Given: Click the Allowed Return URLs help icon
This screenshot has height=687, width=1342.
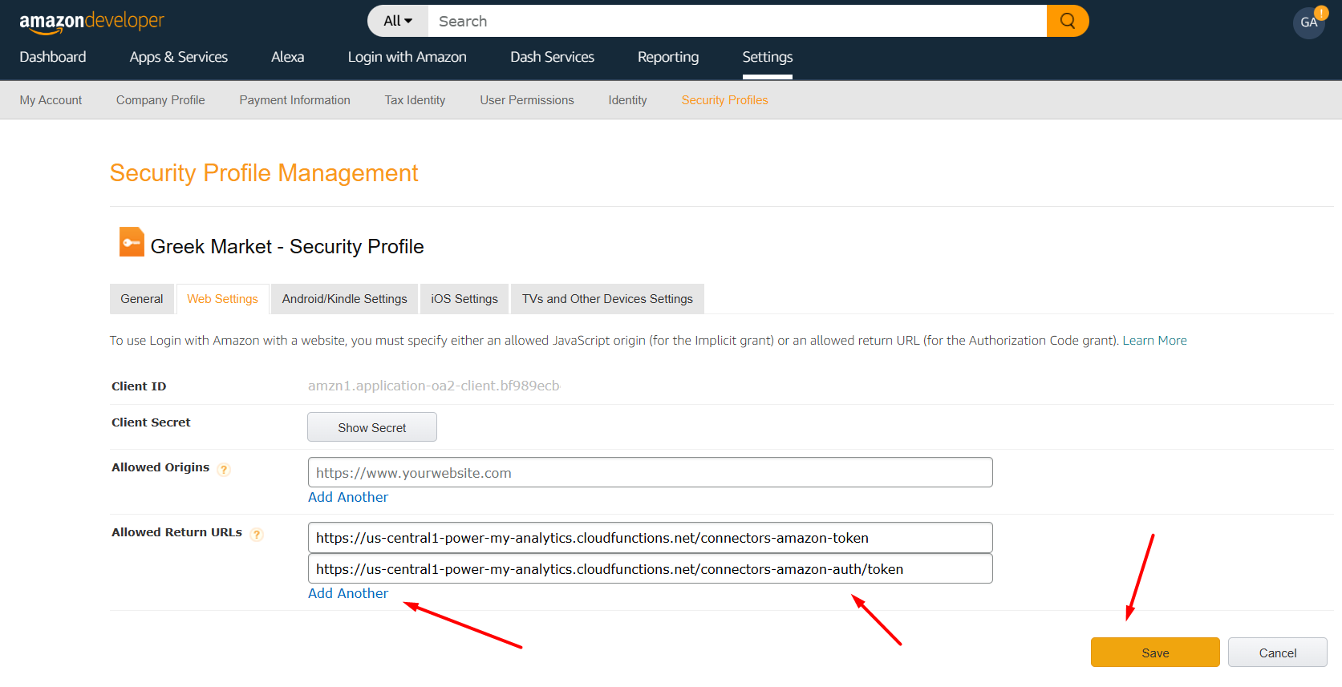Looking at the screenshot, I should [x=257, y=535].
